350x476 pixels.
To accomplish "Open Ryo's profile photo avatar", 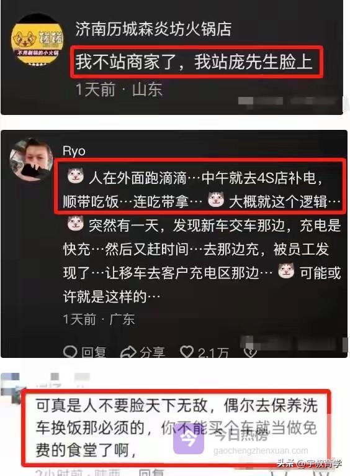I will tap(31, 159).
